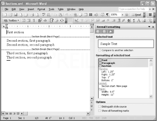
Task: Open the File menu
Action: click(x=7, y=9)
